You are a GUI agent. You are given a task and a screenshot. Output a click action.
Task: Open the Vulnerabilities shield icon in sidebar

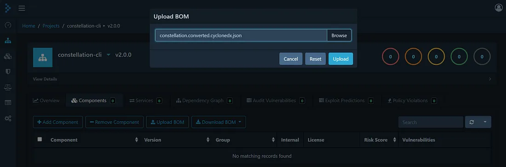pos(8,72)
